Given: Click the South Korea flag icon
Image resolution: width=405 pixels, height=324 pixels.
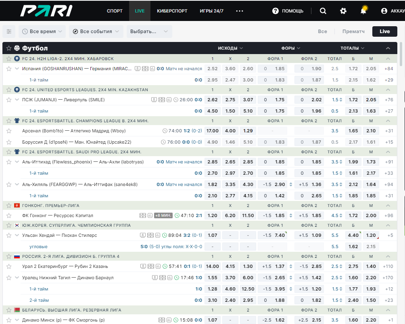Looking at the screenshot, I should coord(17,225).
